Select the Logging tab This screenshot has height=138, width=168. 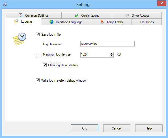pyautogui.click(x=23, y=22)
